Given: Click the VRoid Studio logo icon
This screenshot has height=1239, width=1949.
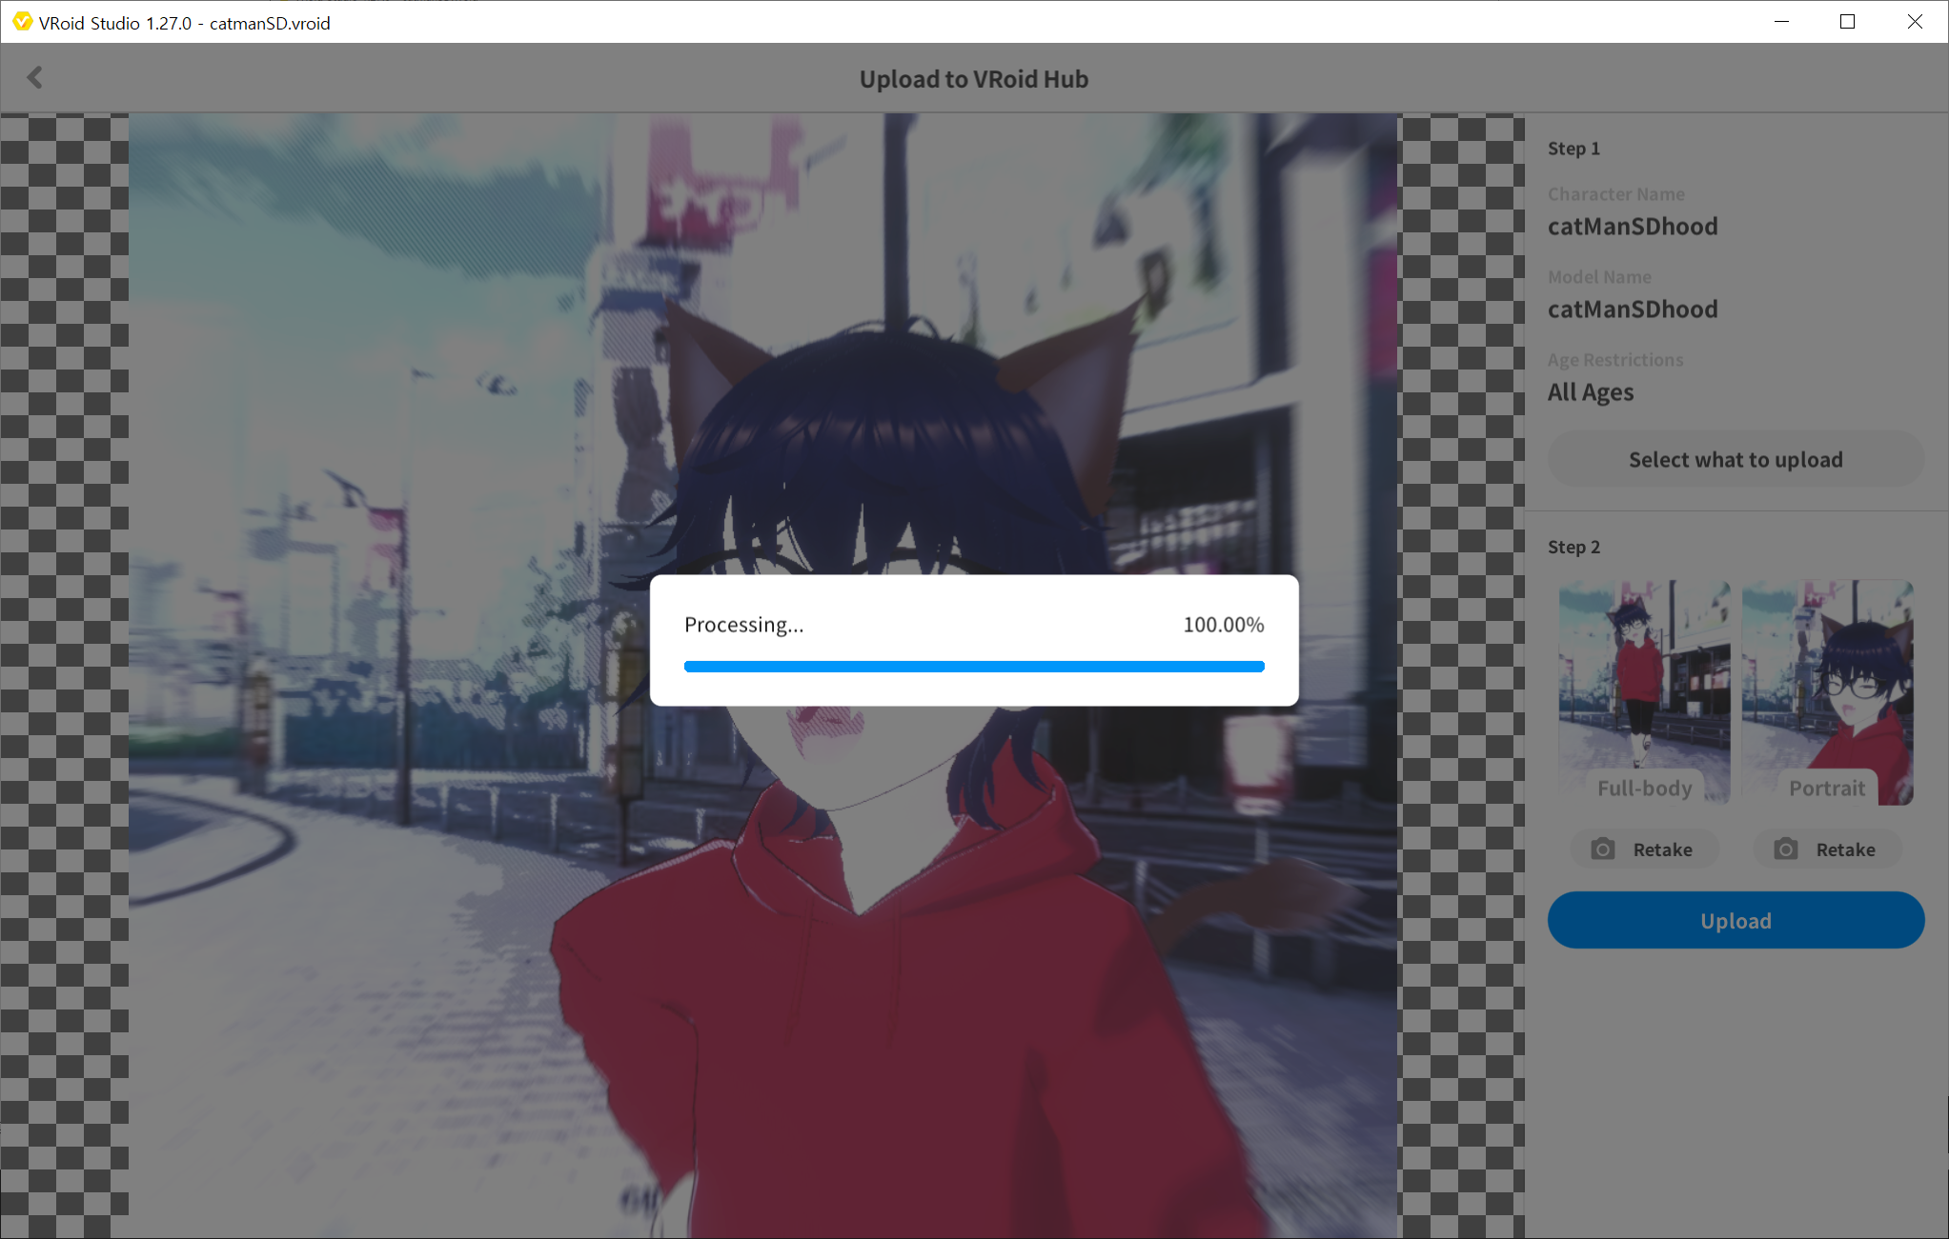Looking at the screenshot, I should coord(21,22).
